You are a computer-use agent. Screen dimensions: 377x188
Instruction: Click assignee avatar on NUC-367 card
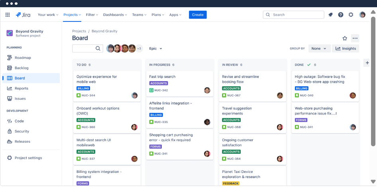[x=280, y=95]
